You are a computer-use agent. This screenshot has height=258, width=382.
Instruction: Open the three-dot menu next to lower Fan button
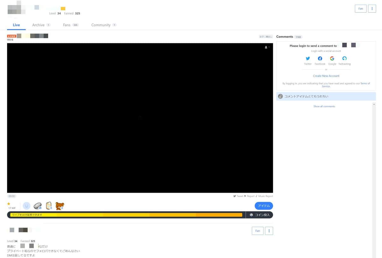(x=269, y=231)
